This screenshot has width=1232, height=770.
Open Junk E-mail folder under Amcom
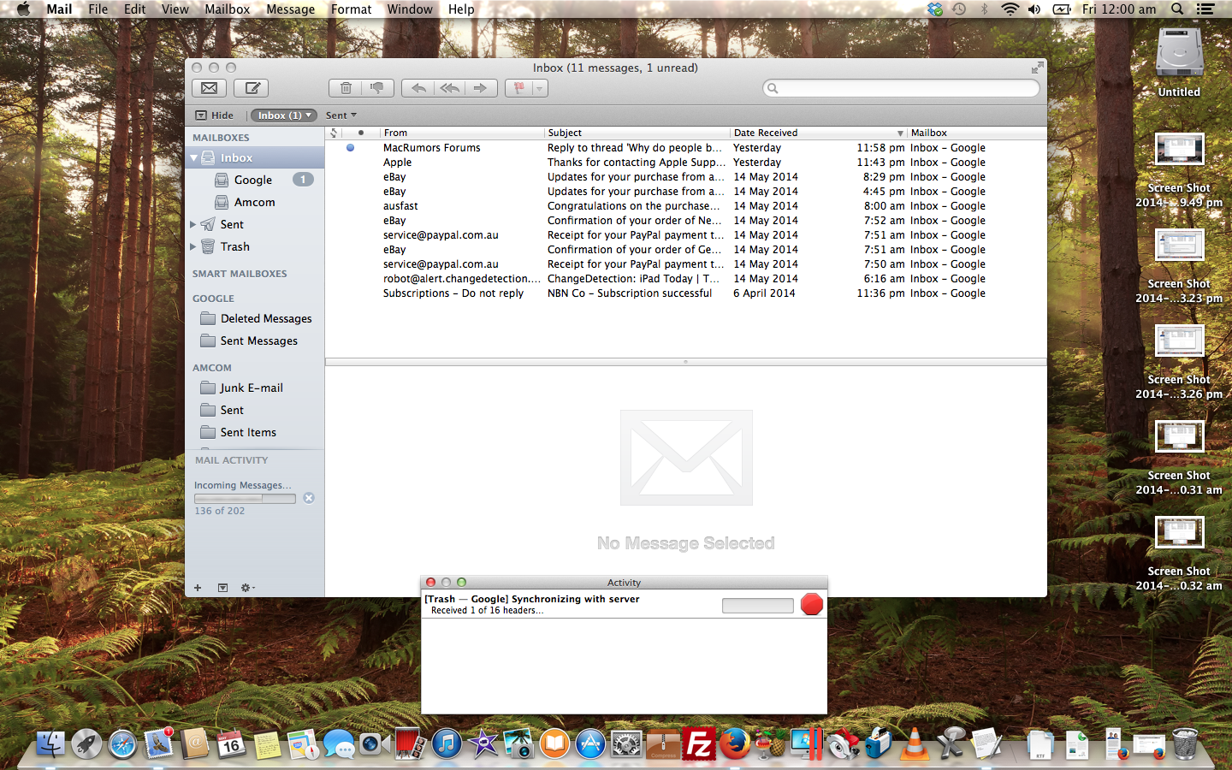click(x=254, y=388)
